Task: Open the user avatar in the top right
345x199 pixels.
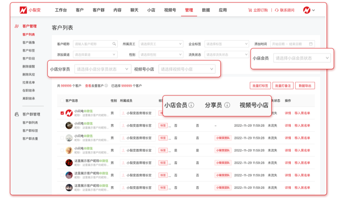Action: tap(307, 10)
